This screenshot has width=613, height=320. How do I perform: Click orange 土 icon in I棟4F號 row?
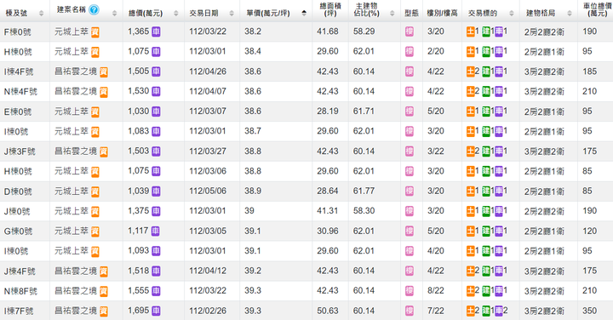(470, 71)
